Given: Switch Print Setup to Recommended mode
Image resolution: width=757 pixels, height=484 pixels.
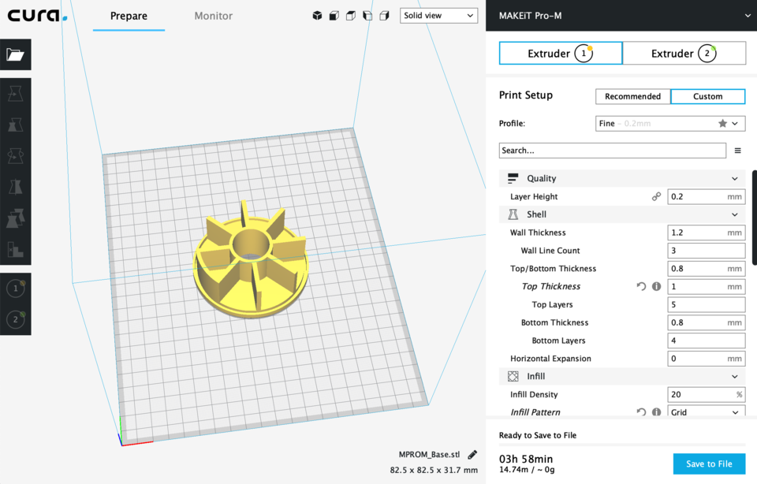Looking at the screenshot, I should 632,96.
